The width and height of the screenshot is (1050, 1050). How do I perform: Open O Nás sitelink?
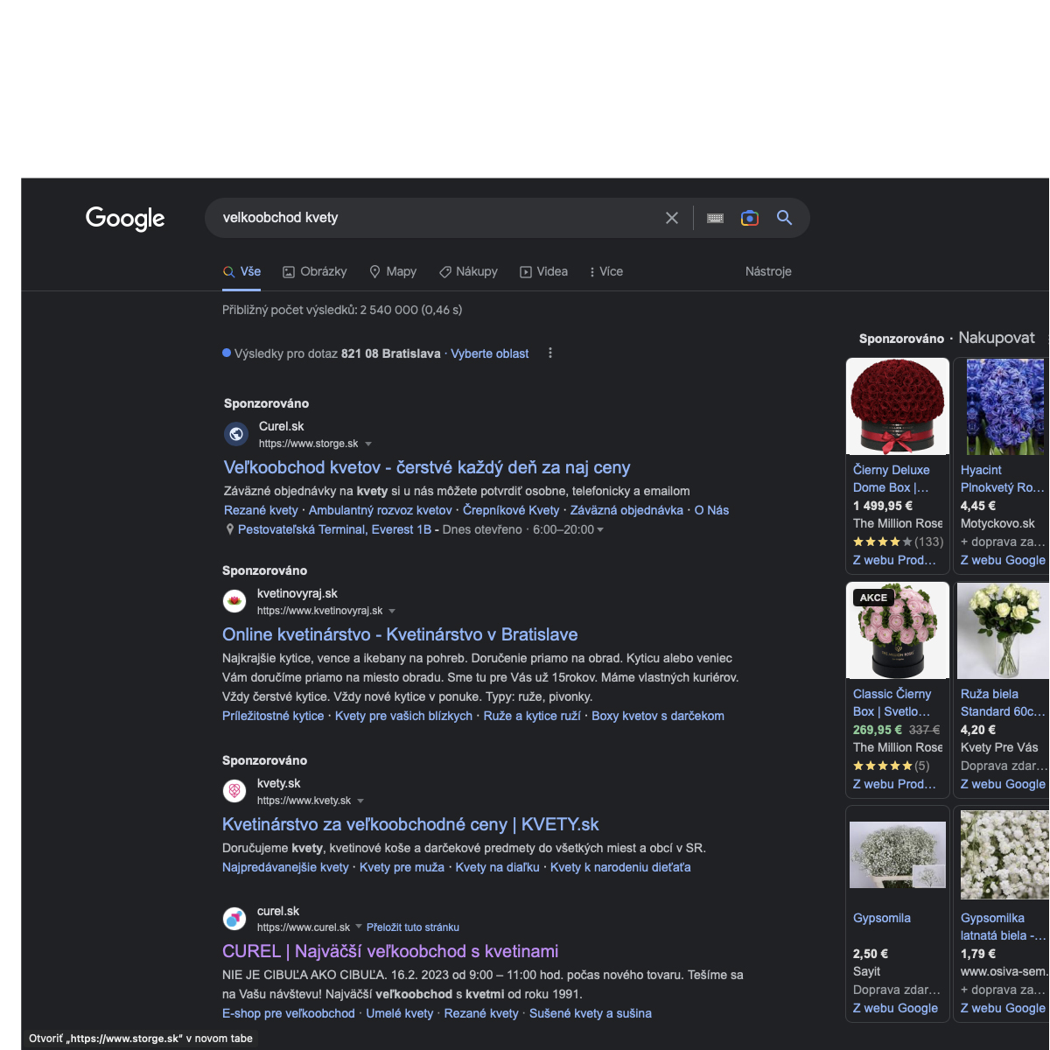[711, 510]
